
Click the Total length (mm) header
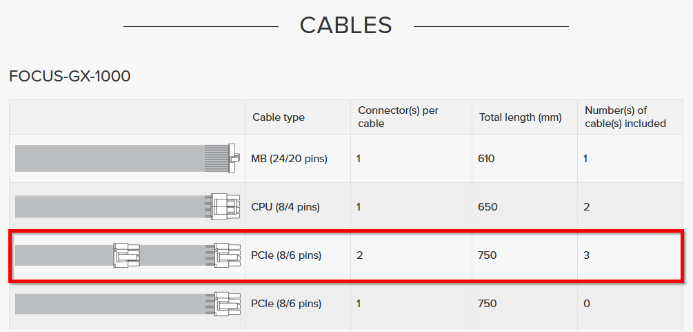(x=521, y=117)
